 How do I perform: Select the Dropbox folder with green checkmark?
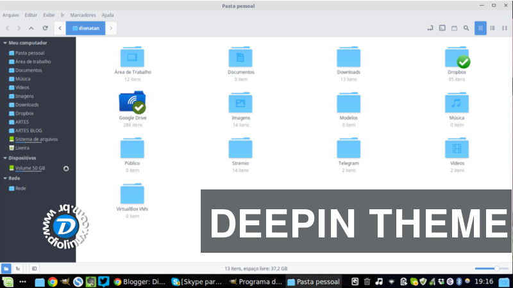point(457,57)
